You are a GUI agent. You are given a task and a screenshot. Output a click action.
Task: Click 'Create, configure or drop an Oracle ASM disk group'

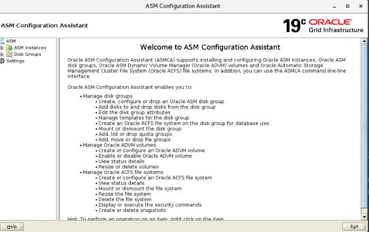pyautogui.click(x=161, y=101)
